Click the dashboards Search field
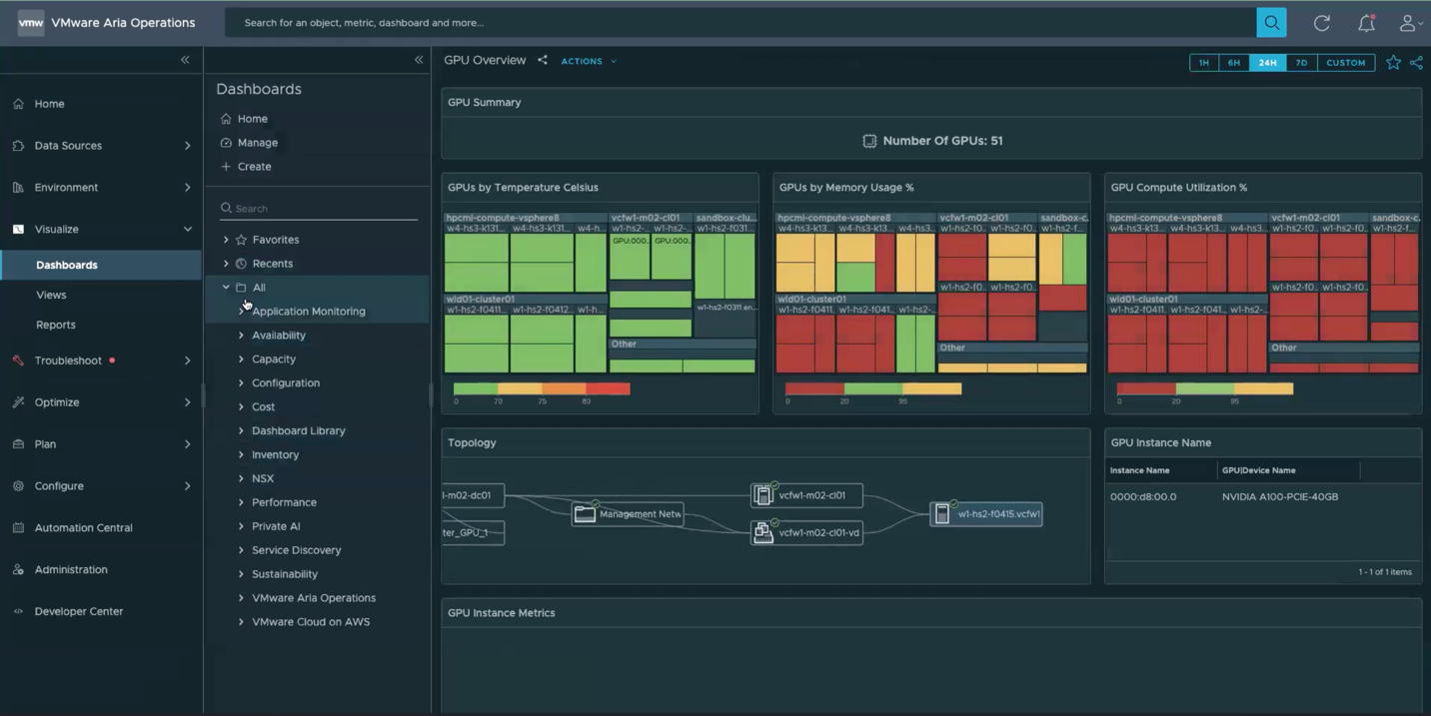The image size is (1431, 716). click(320, 209)
